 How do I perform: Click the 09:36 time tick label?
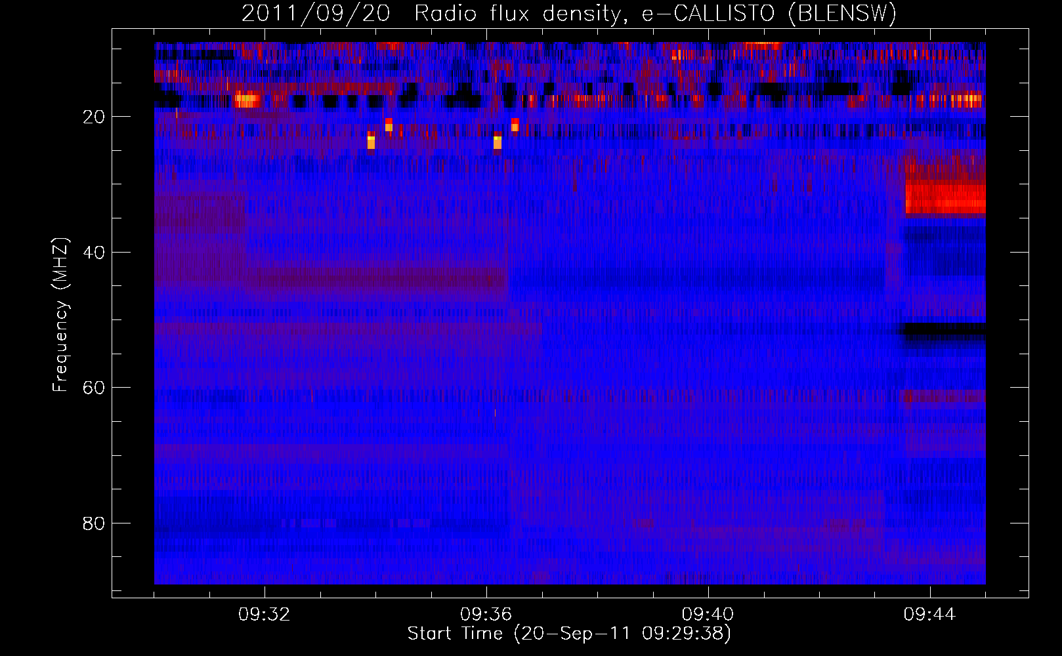(486, 615)
